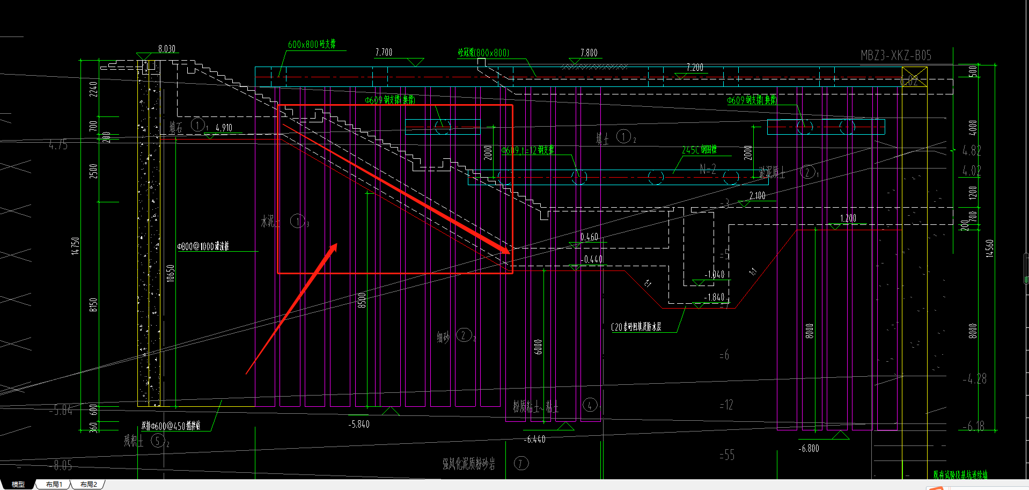Click the =55 value text
Image resolution: width=1029 pixels, height=490 pixels.
pyautogui.click(x=727, y=455)
